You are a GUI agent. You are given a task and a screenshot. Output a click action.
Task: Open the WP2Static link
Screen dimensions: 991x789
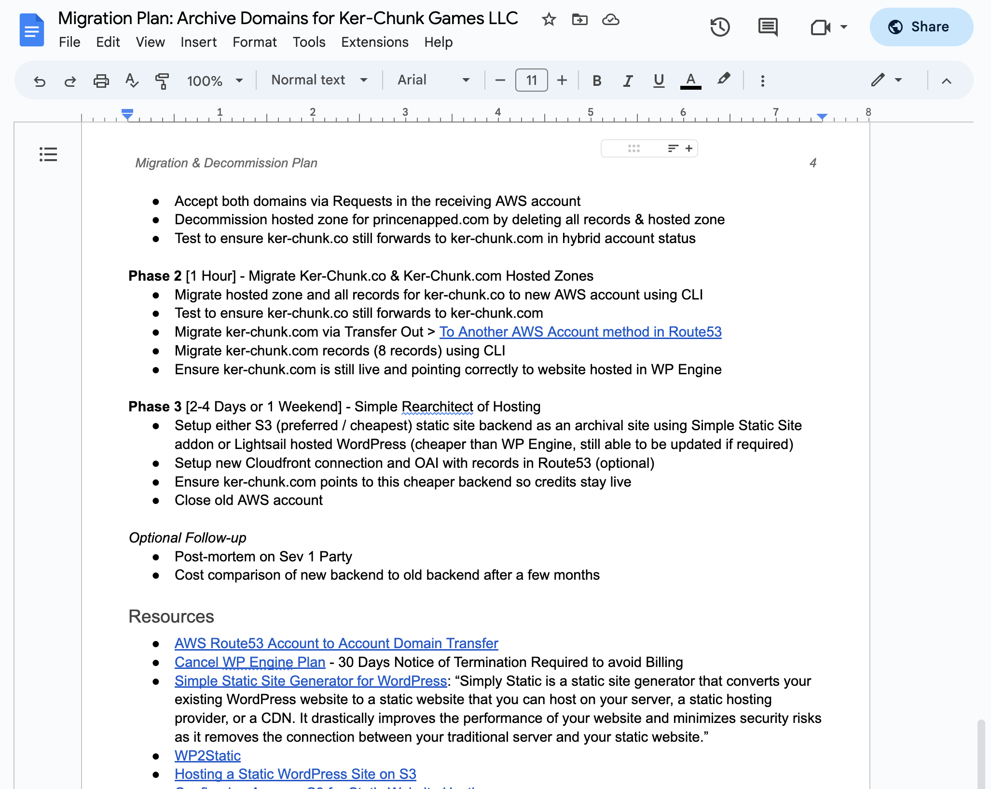[x=207, y=755]
